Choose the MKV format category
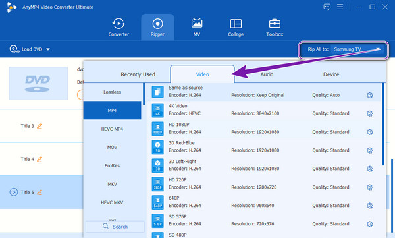Viewport: 395px width, 238px height. 112,184
